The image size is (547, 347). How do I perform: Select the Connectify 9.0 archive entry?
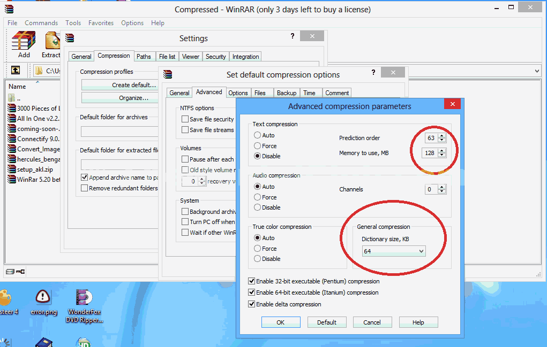34,139
